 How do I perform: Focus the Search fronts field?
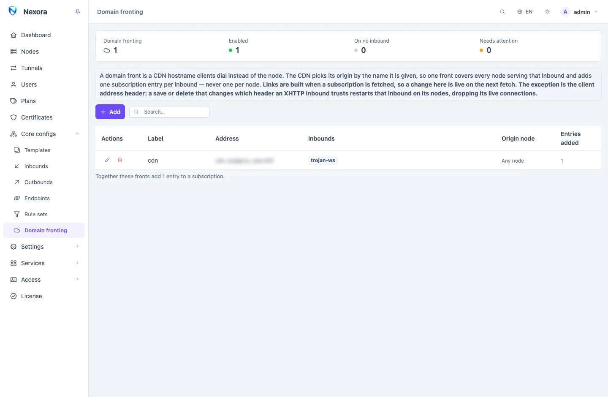[x=169, y=112]
